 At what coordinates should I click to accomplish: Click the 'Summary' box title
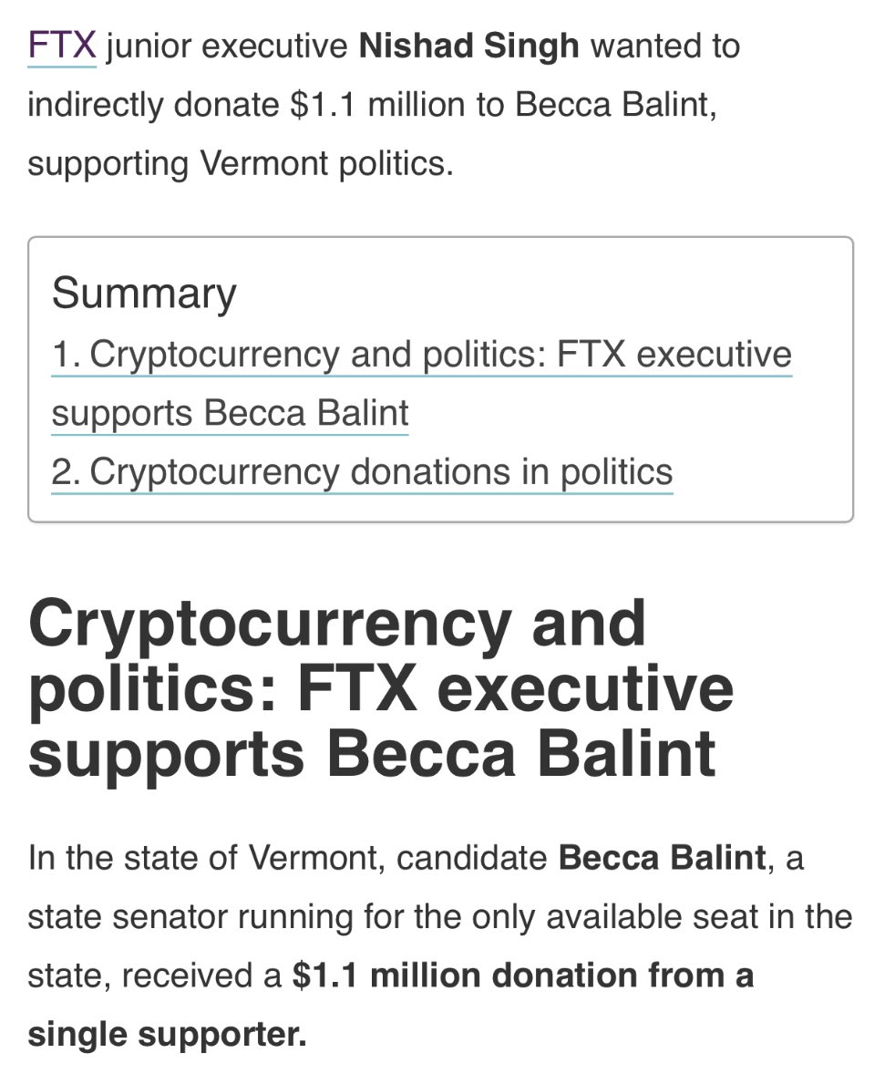(x=144, y=294)
